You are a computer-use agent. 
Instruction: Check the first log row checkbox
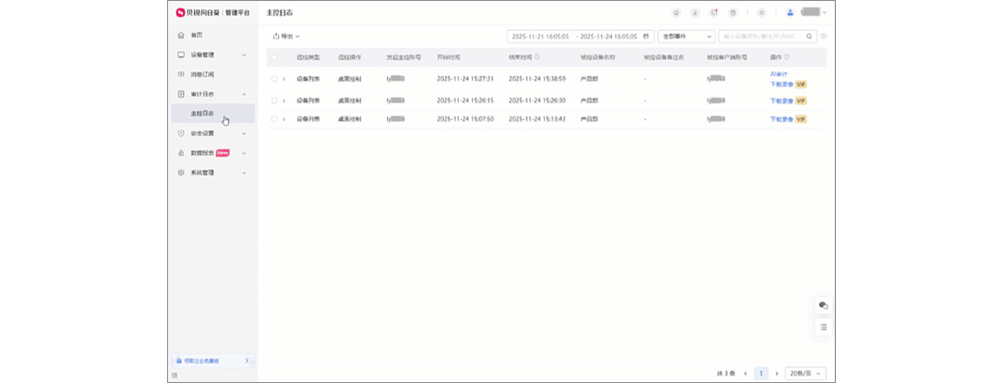click(x=273, y=78)
